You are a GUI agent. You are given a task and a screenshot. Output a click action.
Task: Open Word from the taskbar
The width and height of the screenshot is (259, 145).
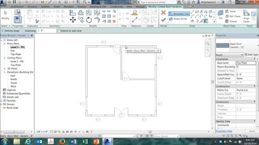(x=74, y=141)
